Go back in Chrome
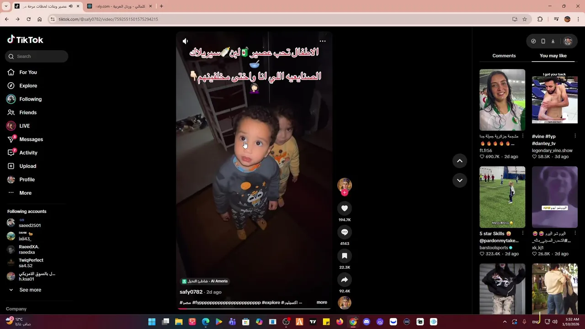The image size is (585, 329). (x=6, y=19)
